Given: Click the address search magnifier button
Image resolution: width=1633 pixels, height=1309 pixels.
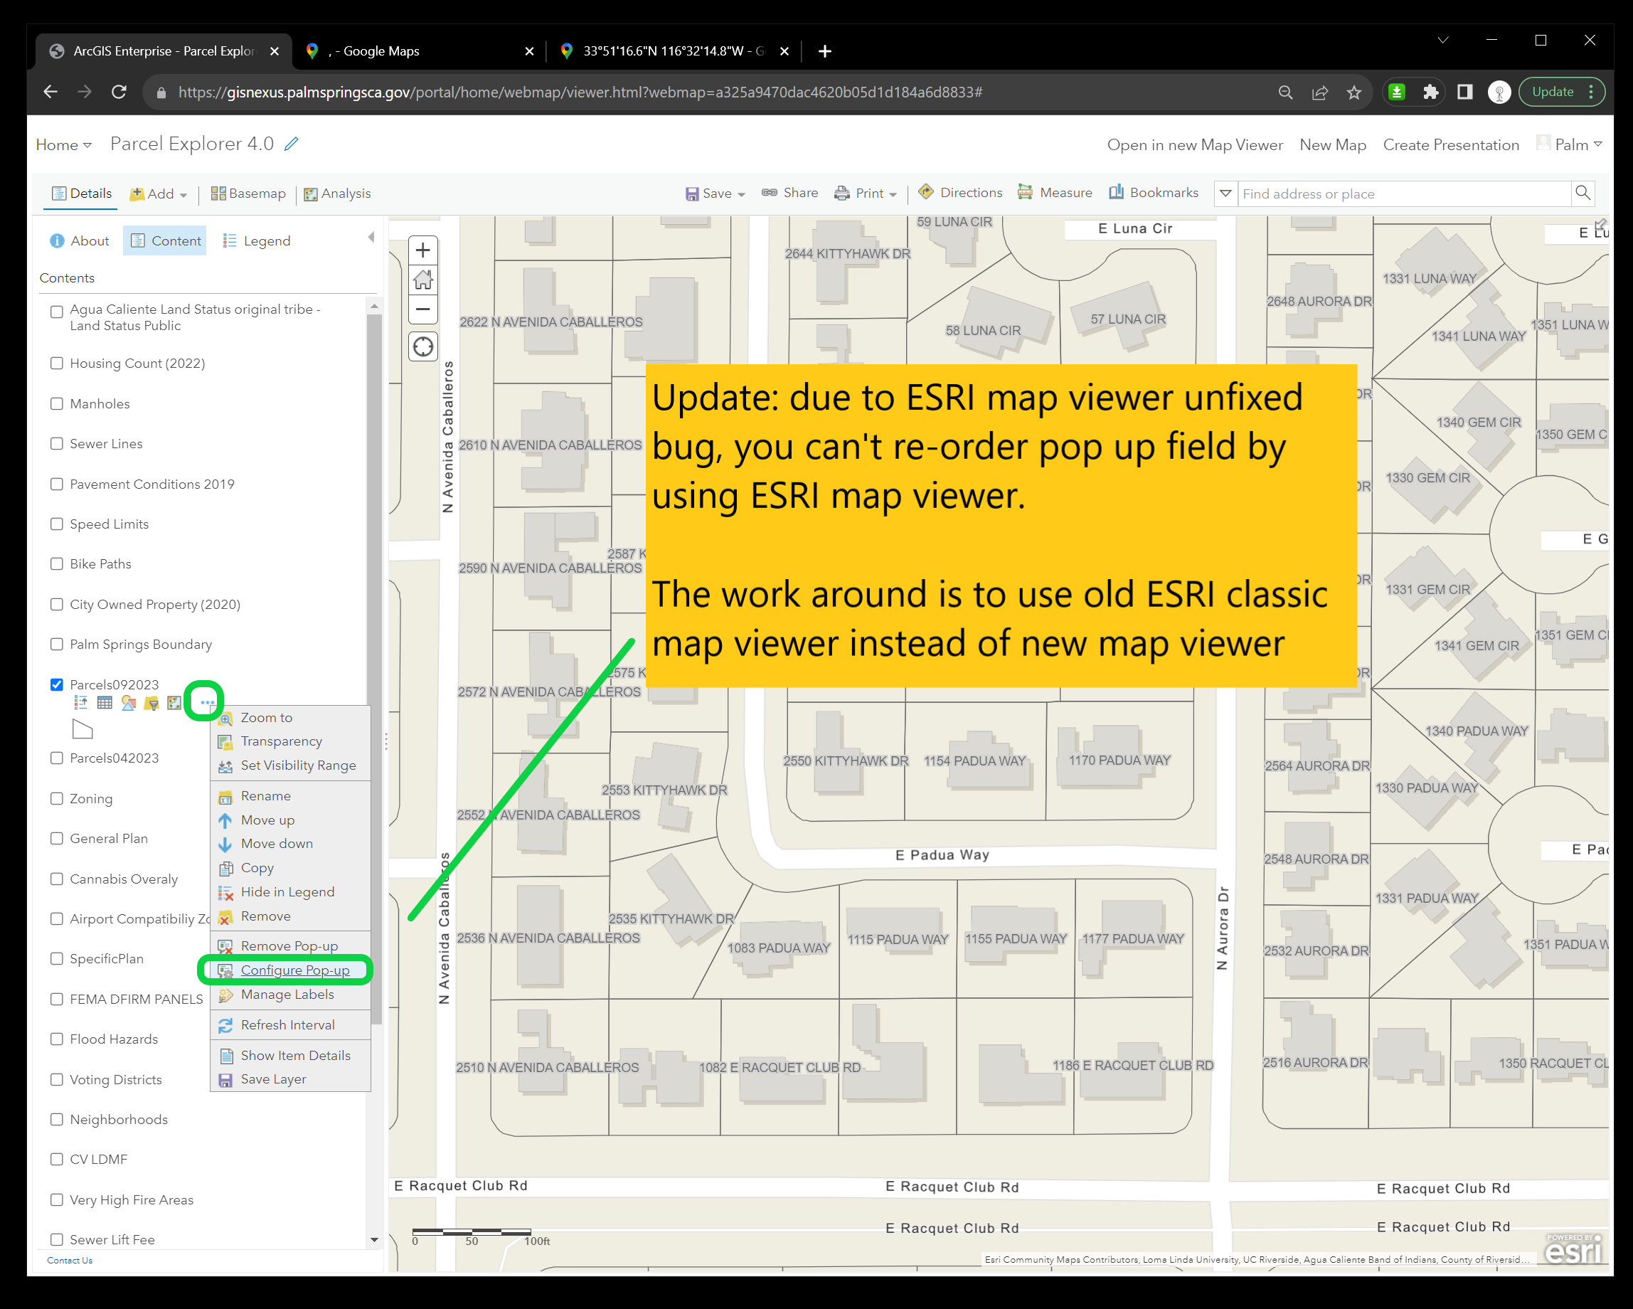Looking at the screenshot, I should pyautogui.click(x=1583, y=194).
